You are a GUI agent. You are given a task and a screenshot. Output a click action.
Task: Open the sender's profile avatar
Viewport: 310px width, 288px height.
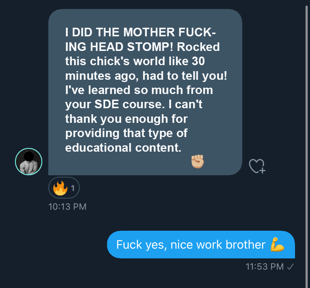(x=28, y=162)
